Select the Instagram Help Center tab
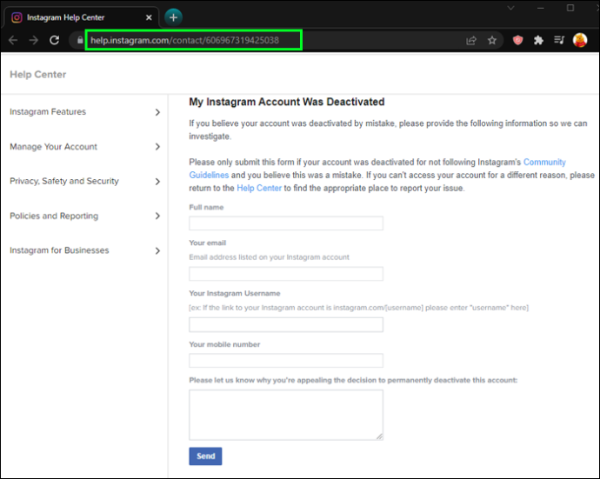 80,17
